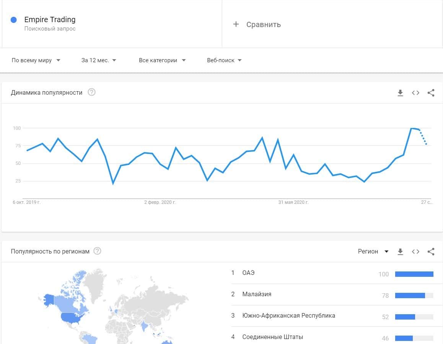
Task: Share the Популярность по регионам panel
Action: (431, 251)
